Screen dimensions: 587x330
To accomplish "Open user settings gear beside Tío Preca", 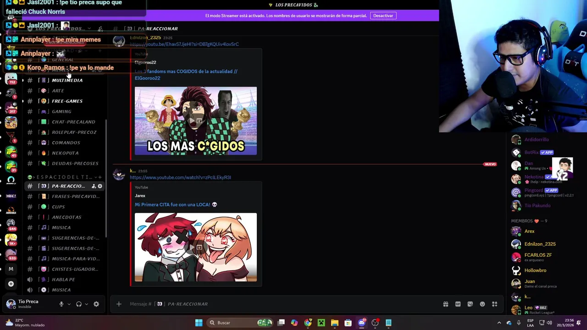I will coord(96,304).
